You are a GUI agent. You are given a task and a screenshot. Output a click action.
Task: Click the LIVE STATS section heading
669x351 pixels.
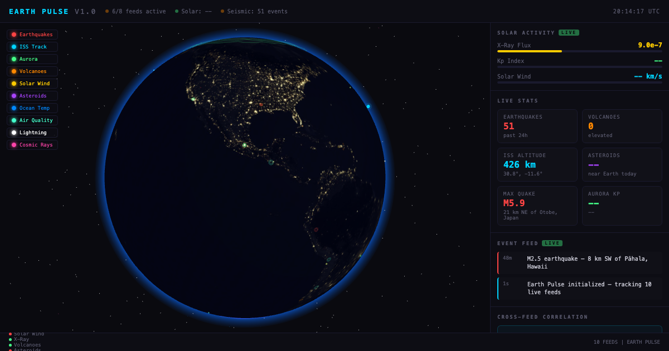click(x=518, y=101)
